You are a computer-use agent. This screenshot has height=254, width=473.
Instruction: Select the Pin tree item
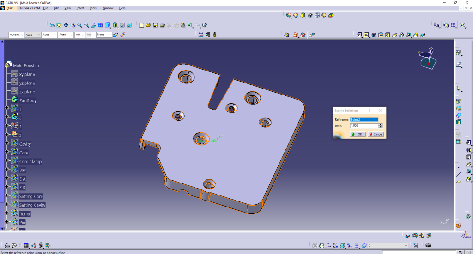point(22,223)
